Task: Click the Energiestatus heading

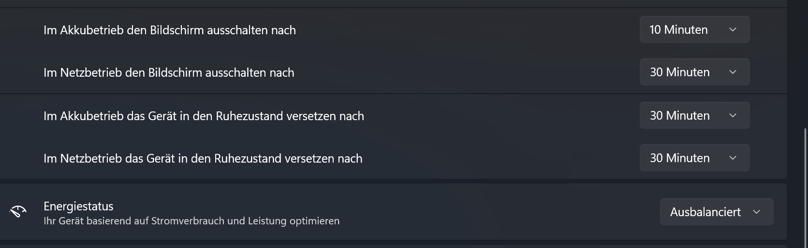Action: tap(78, 206)
